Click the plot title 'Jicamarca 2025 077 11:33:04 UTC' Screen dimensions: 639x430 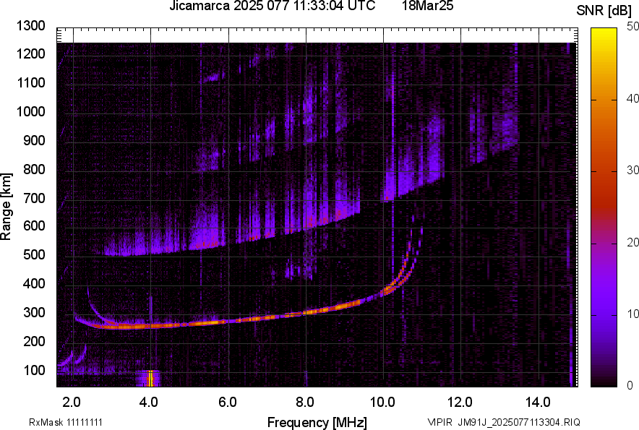pyautogui.click(x=273, y=6)
